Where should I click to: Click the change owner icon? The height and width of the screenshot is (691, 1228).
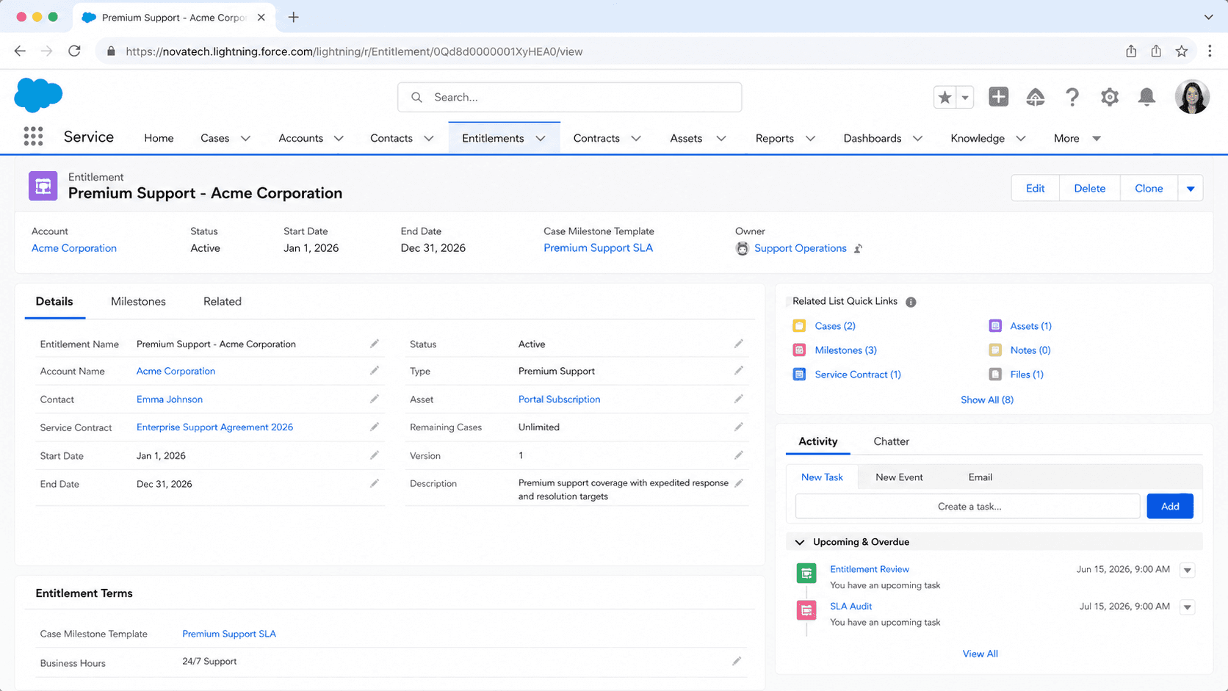point(858,248)
